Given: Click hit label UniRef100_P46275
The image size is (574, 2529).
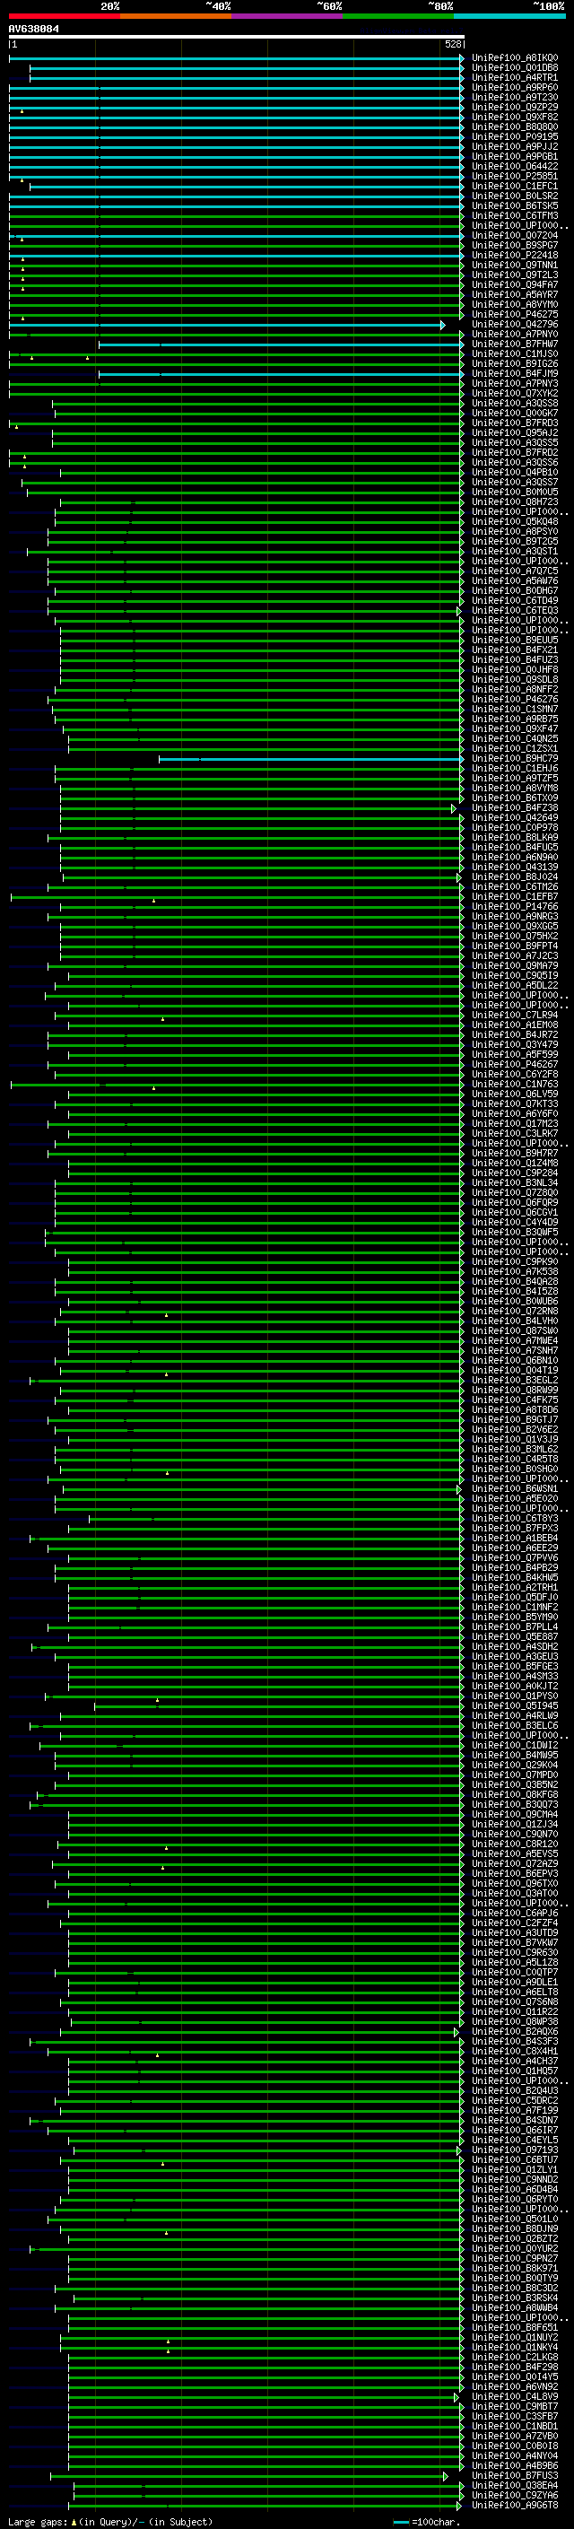Looking at the screenshot, I should click(514, 314).
